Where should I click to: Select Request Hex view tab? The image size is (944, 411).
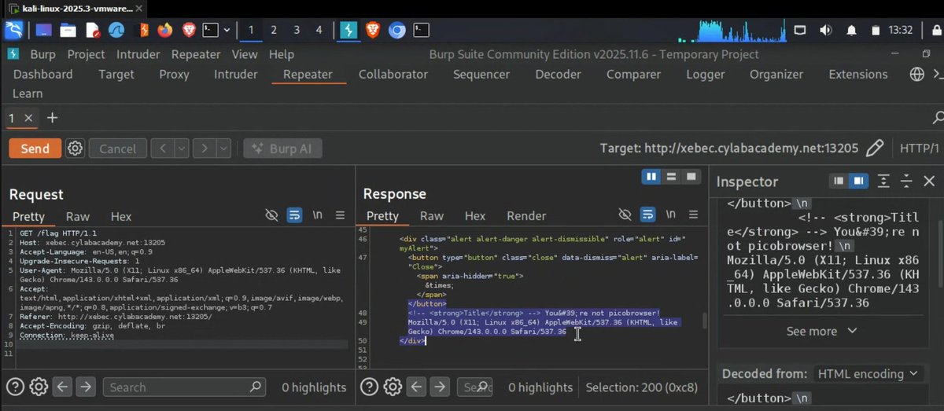(x=121, y=216)
